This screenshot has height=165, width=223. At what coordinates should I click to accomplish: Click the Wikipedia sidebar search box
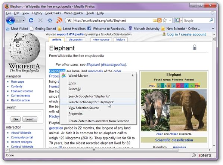pyautogui.click(x=24, y=114)
